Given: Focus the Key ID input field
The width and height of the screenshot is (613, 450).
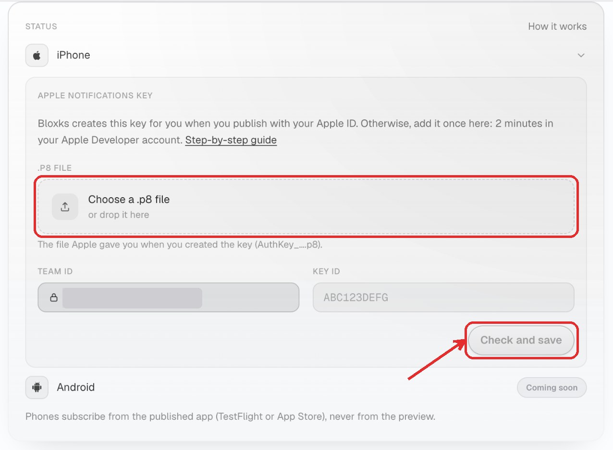Looking at the screenshot, I should (443, 297).
